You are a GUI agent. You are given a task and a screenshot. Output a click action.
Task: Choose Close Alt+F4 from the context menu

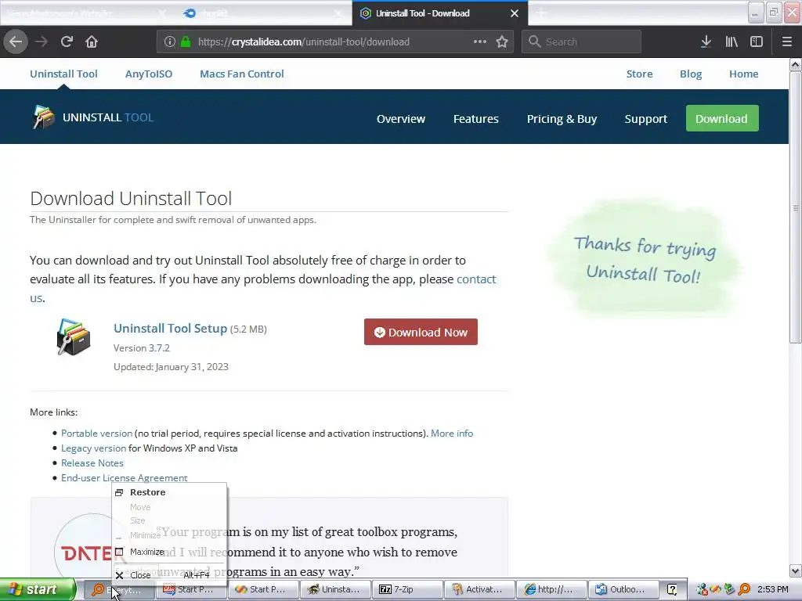169,575
